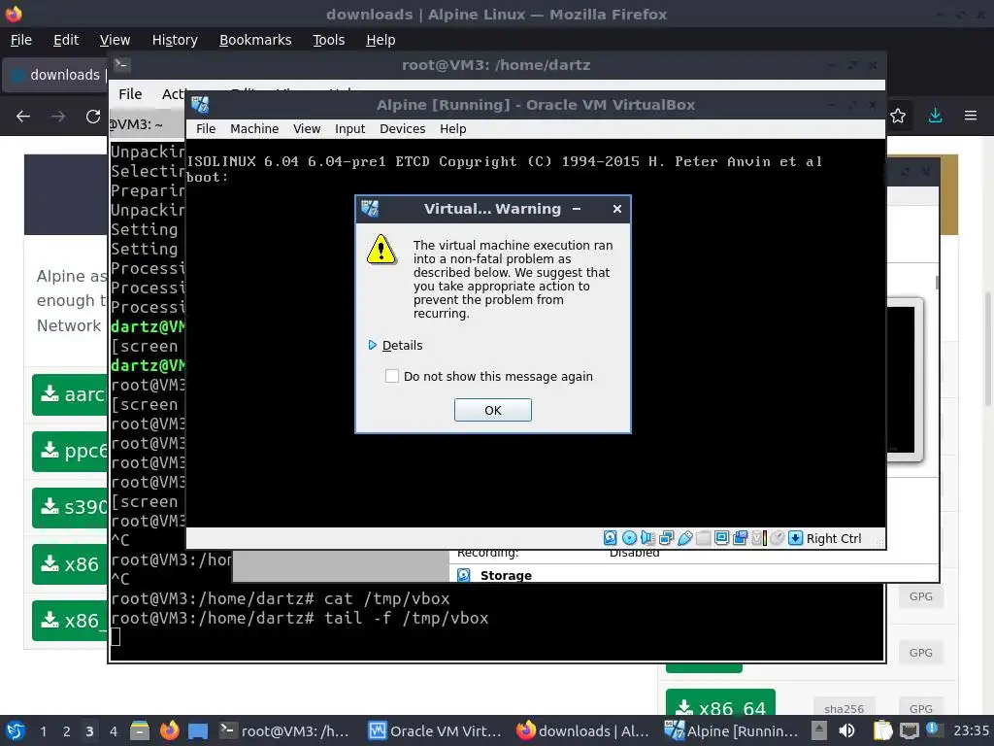Viewport: 994px width, 746px height.
Task: Open the start menu launcher in taskbar
Action: click(16, 730)
